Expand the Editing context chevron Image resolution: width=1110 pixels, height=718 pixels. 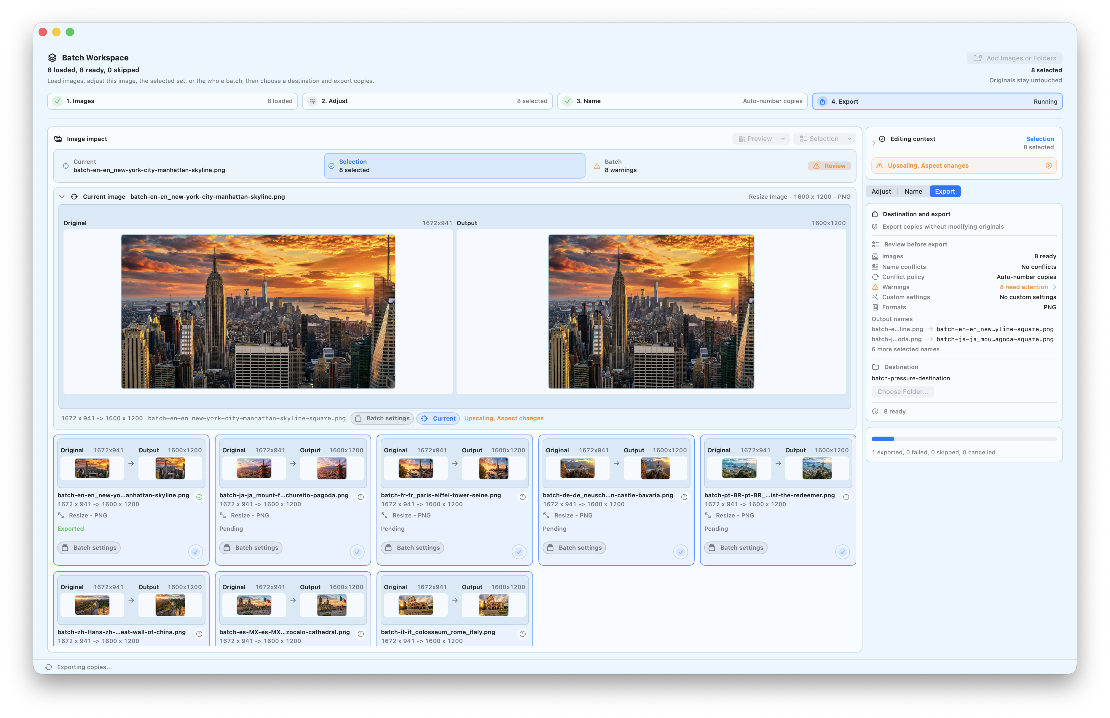873,143
